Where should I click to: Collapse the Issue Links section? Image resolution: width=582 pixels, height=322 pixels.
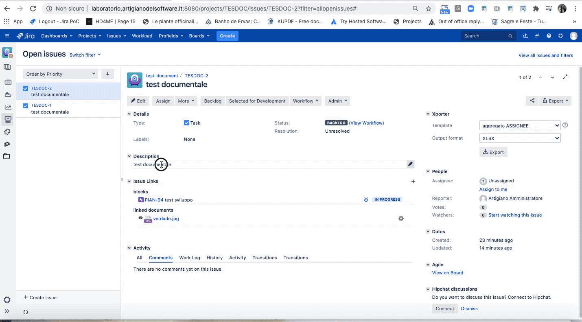click(129, 181)
